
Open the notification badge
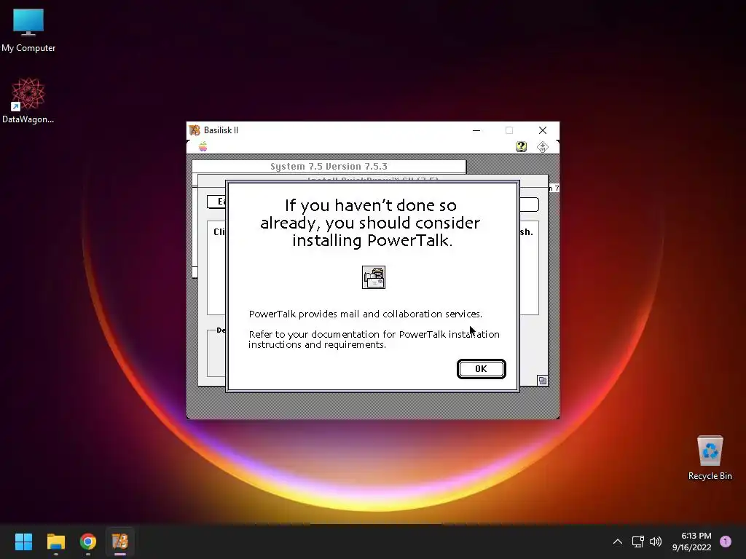(726, 542)
